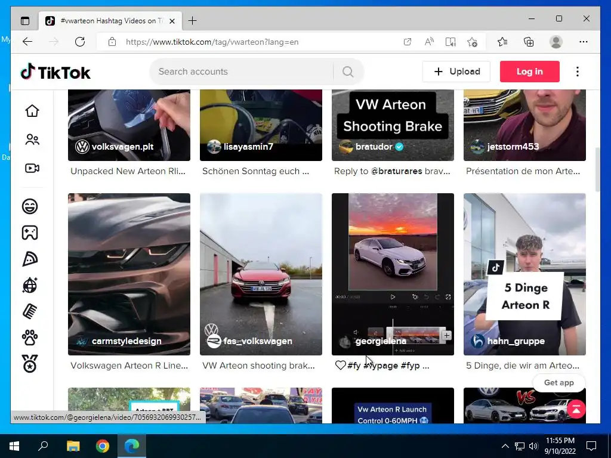Open the fas_volkswagen red car video
The height and width of the screenshot is (458, 611).
[261, 274]
